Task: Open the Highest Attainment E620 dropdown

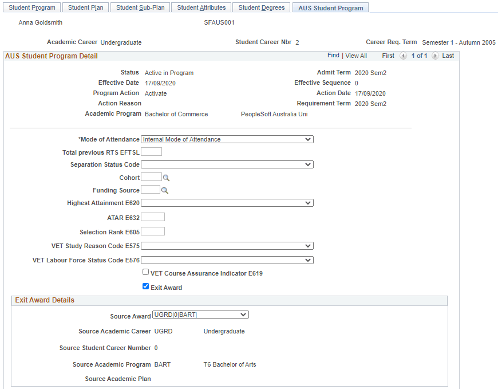Action: tap(227, 203)
